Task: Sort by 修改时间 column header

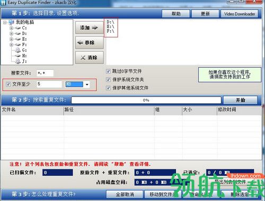Action: coord(239,110)
